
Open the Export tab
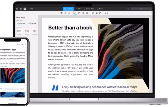[x=100, y=9]
